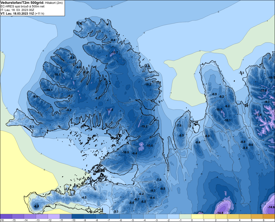Click legend swatch between -11 and -10
The width and height of the screenshot is (275, 222).
66,216
